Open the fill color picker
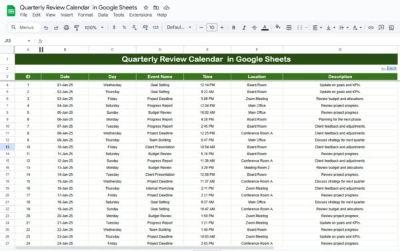The image size is (400, 251). tap(278, 27)
